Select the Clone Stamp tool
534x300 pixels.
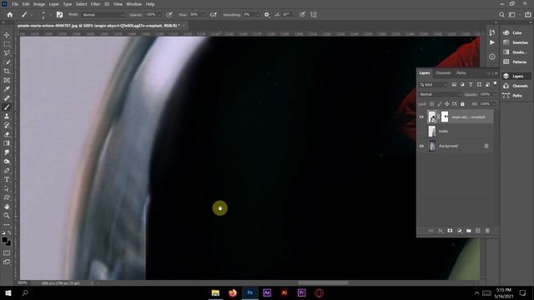click(7, 117)
